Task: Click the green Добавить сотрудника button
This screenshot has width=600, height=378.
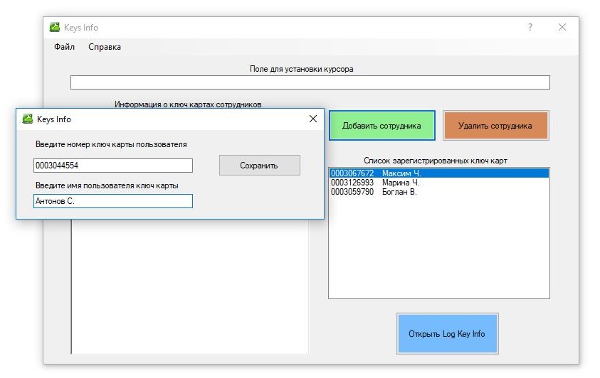Action: point(382,126)
